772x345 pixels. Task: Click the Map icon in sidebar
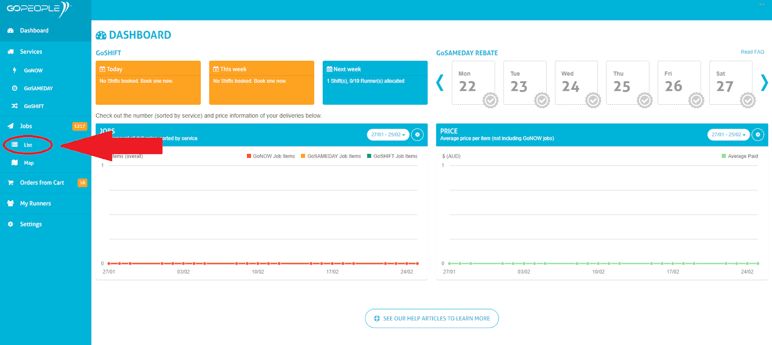tap(14, 163)
